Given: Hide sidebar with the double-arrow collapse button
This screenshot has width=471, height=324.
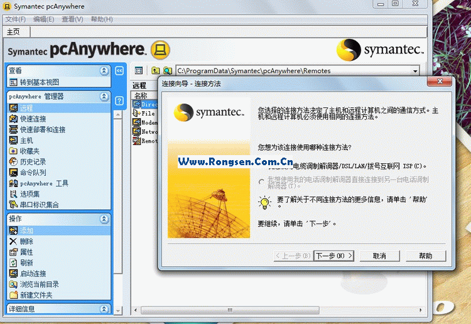Looking at the screenshot, I should [119, 71].
